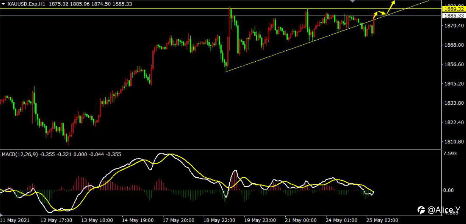Viewport: 466px width, 224px height.
Task: Click the 14 May 19:00 time label
Action: [x=138, y=220]
